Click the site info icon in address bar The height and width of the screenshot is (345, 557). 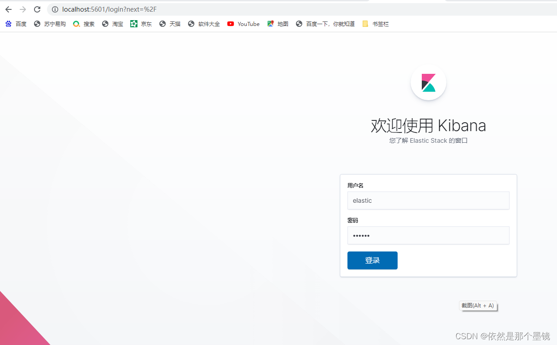pos(55,9)
